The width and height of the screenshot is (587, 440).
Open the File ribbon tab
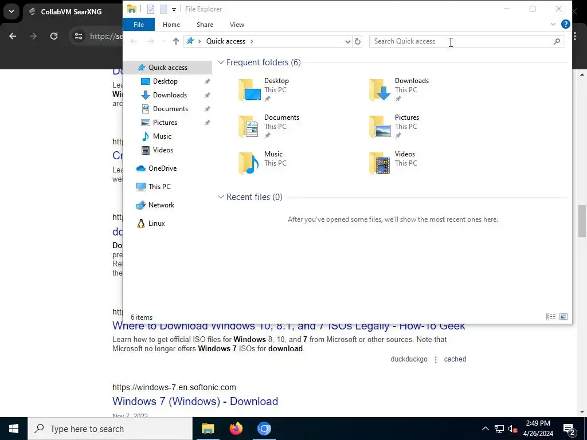tap(139, 25)
